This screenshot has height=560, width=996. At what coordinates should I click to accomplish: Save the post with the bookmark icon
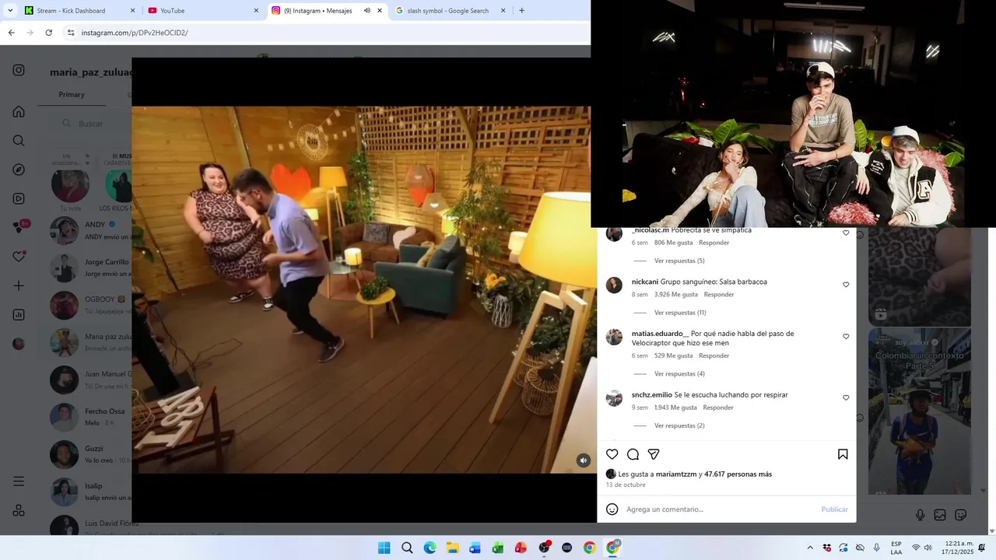pos(843,454)
